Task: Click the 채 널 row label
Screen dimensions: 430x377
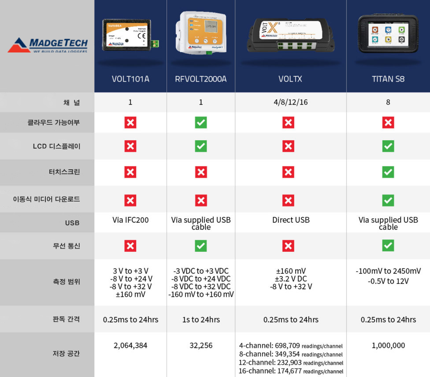Action: 71,103
